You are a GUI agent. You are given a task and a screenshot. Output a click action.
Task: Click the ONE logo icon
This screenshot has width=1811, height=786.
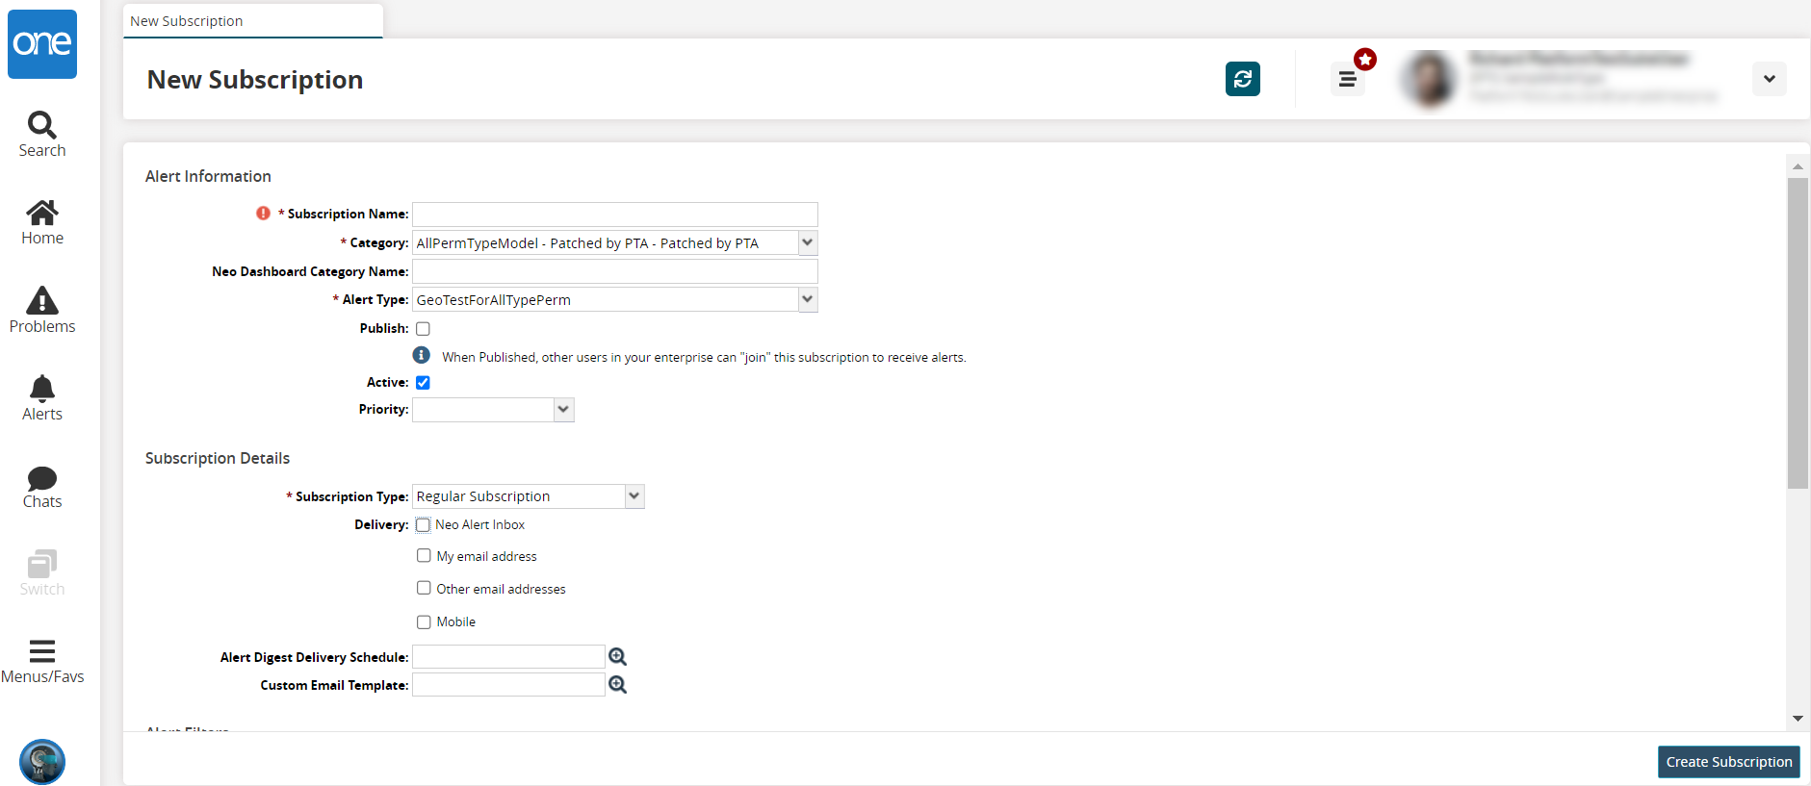click(x=42, y=44)
